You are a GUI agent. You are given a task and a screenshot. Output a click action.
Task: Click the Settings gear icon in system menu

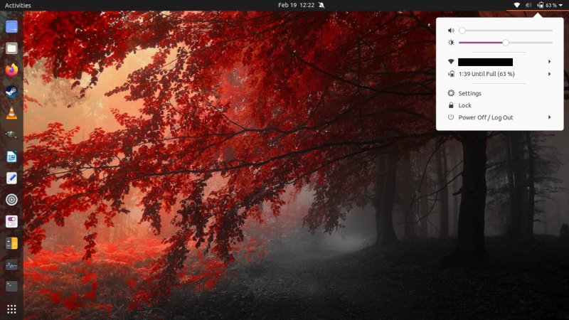point(451,93)
